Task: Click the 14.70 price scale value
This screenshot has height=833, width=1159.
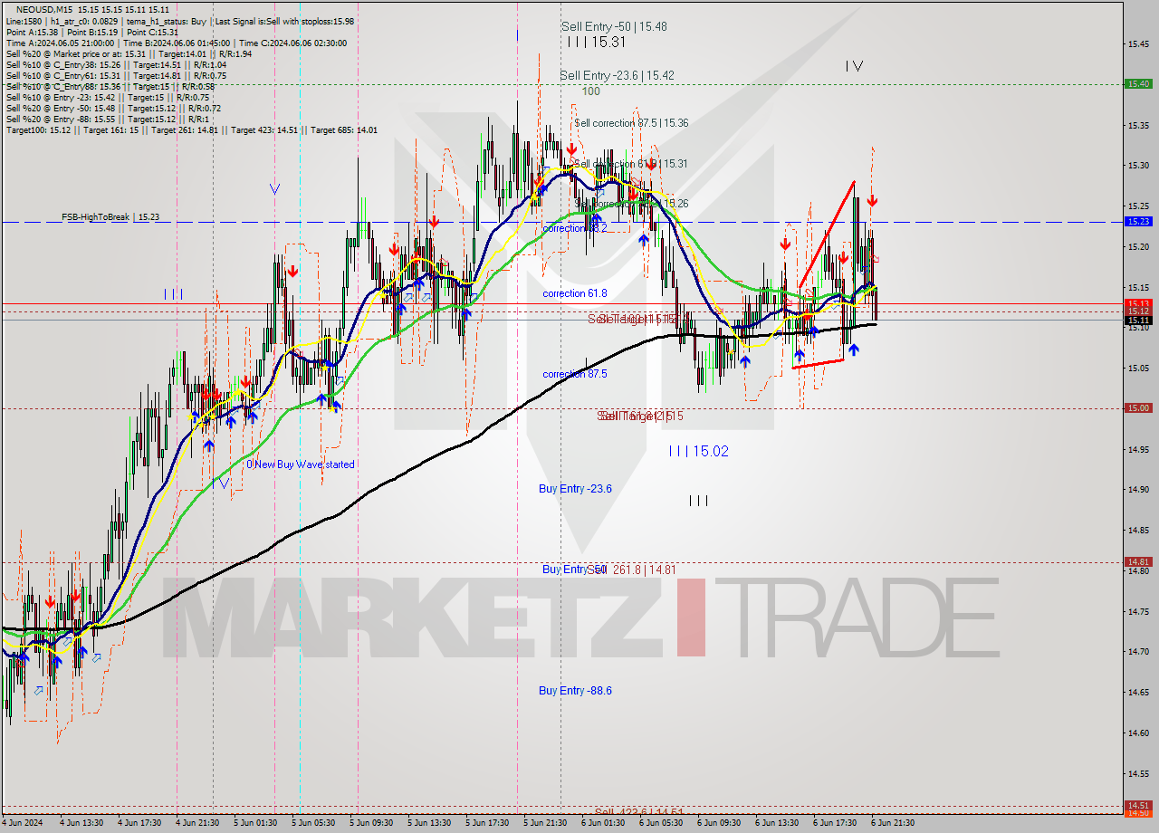Action: click(x=1138, y=651)
